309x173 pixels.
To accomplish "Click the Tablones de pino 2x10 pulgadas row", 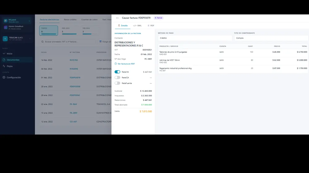I will (x=233, y=53).
